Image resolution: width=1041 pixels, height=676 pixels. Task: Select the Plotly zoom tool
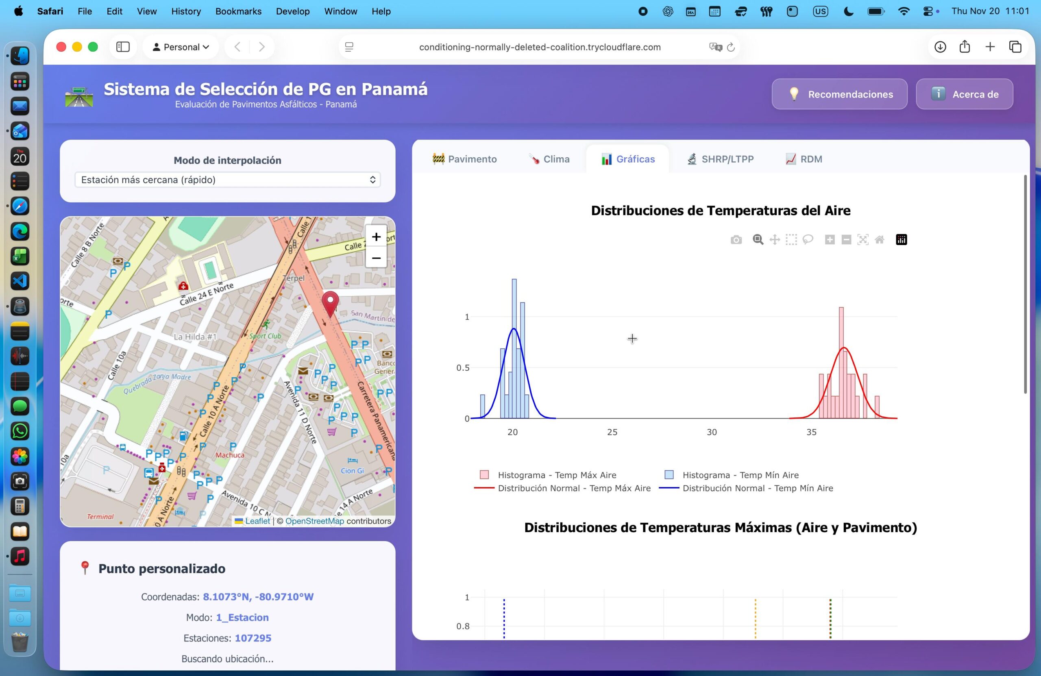point(758,239)
